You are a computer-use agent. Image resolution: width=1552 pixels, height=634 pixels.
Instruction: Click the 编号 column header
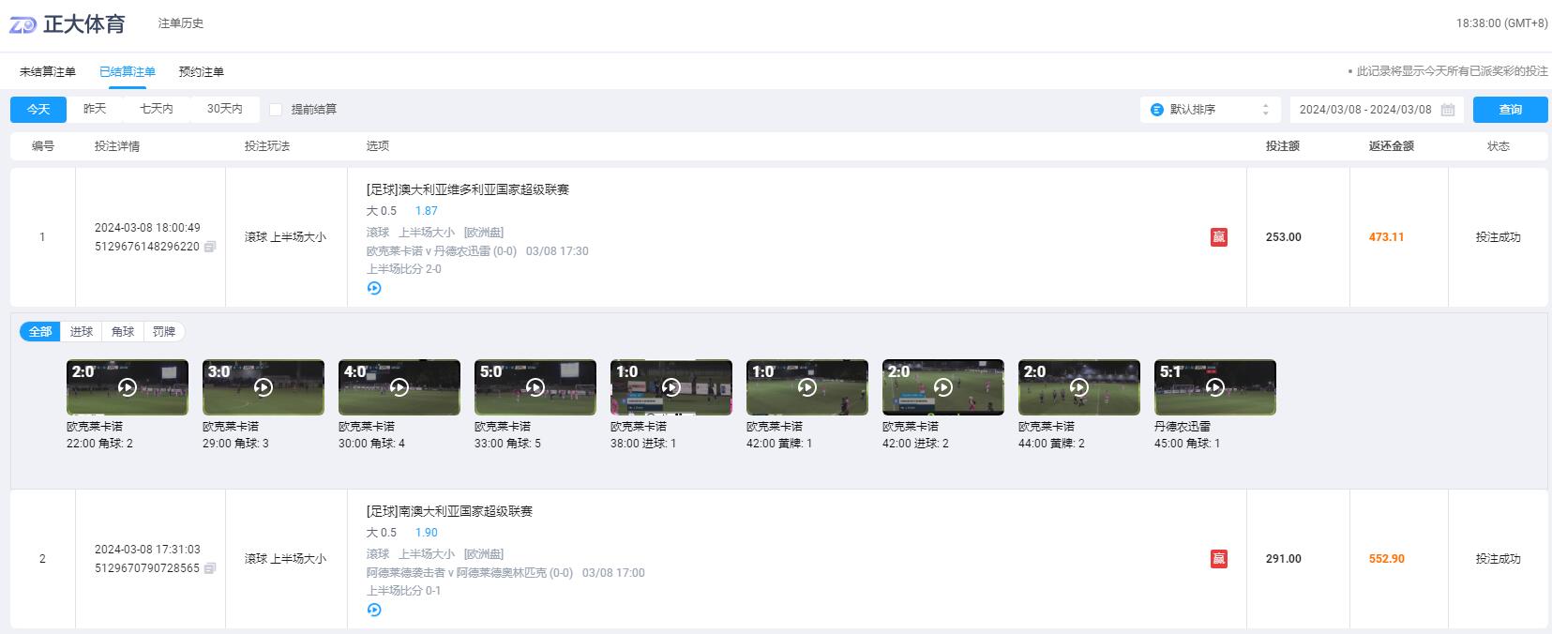[x=43, y=146]
